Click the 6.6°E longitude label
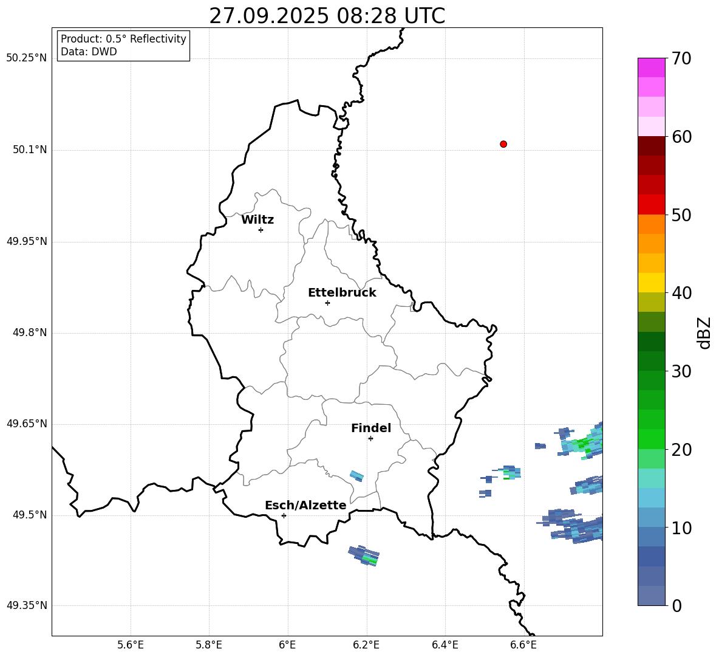 [523, 645]
